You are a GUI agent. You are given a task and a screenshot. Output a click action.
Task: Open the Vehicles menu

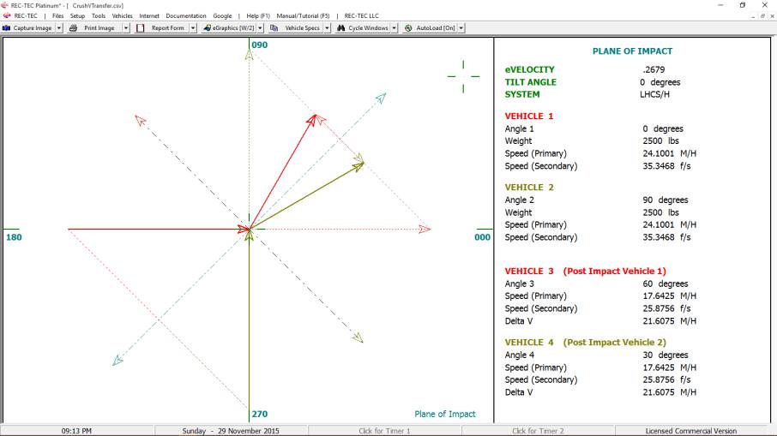(x=123, y=15)
